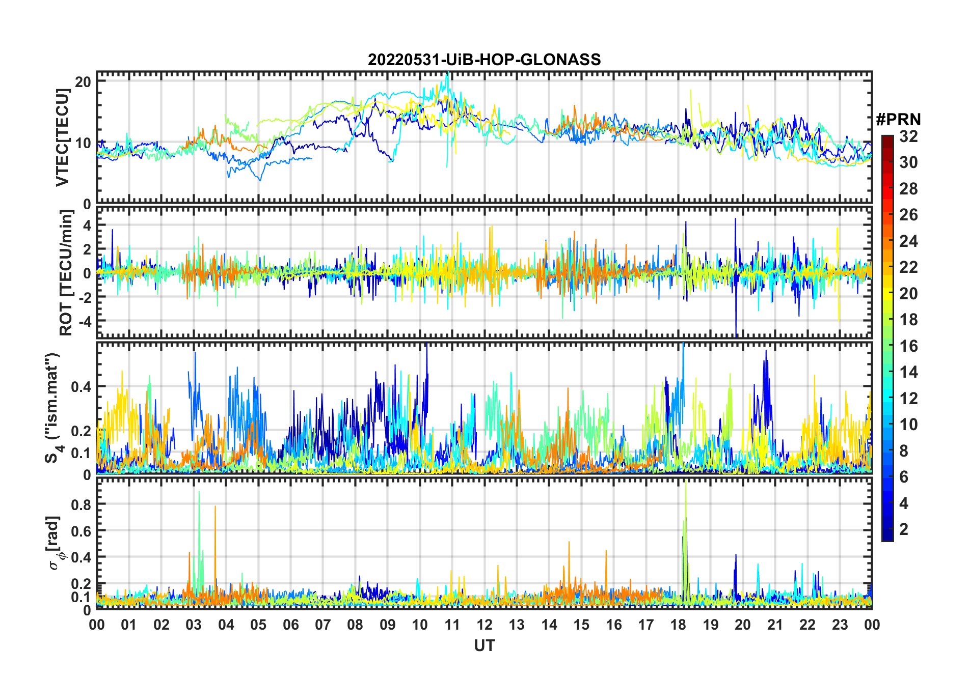The height and width of the screenshot is (677, 969).
Task: Select hour label "14" on the UT axis
Action: 549,625
